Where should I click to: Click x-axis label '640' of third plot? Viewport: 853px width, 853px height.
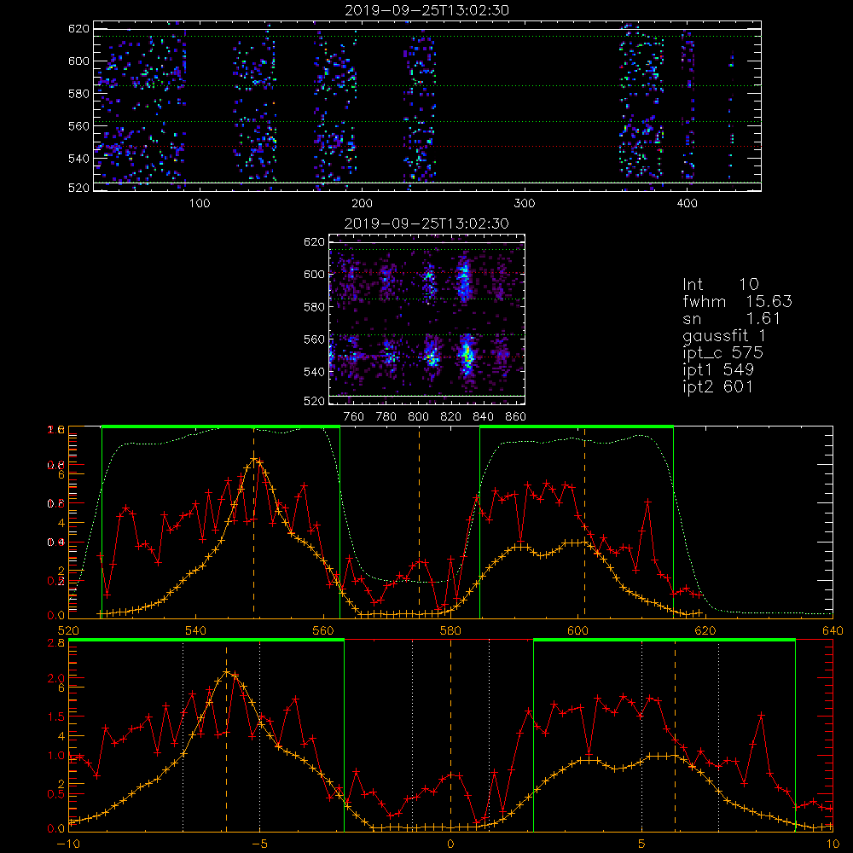(x=833, y=631)
